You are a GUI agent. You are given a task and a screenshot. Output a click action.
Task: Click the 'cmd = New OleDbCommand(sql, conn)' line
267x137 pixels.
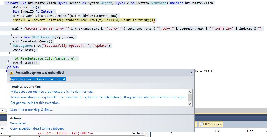click(44, 37)
